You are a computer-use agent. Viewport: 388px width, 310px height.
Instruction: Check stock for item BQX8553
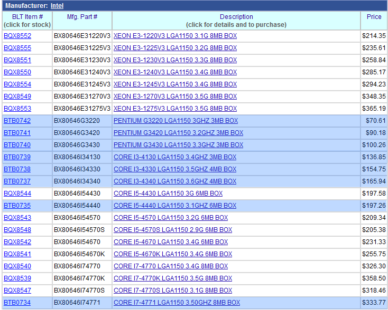point(17,109)
